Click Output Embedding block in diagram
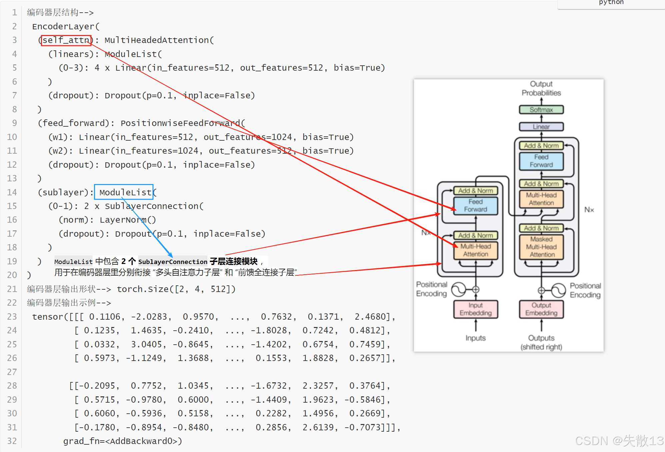This screenshot has width=665, height=452. click(541, 309)
